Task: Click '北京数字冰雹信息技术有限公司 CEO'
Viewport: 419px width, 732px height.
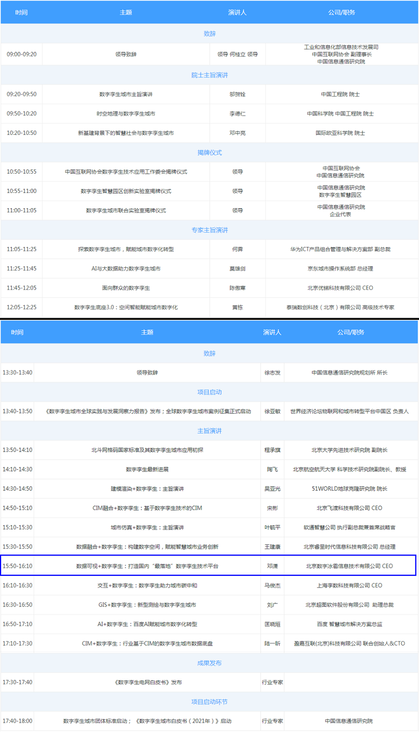Action: point(350,566)
